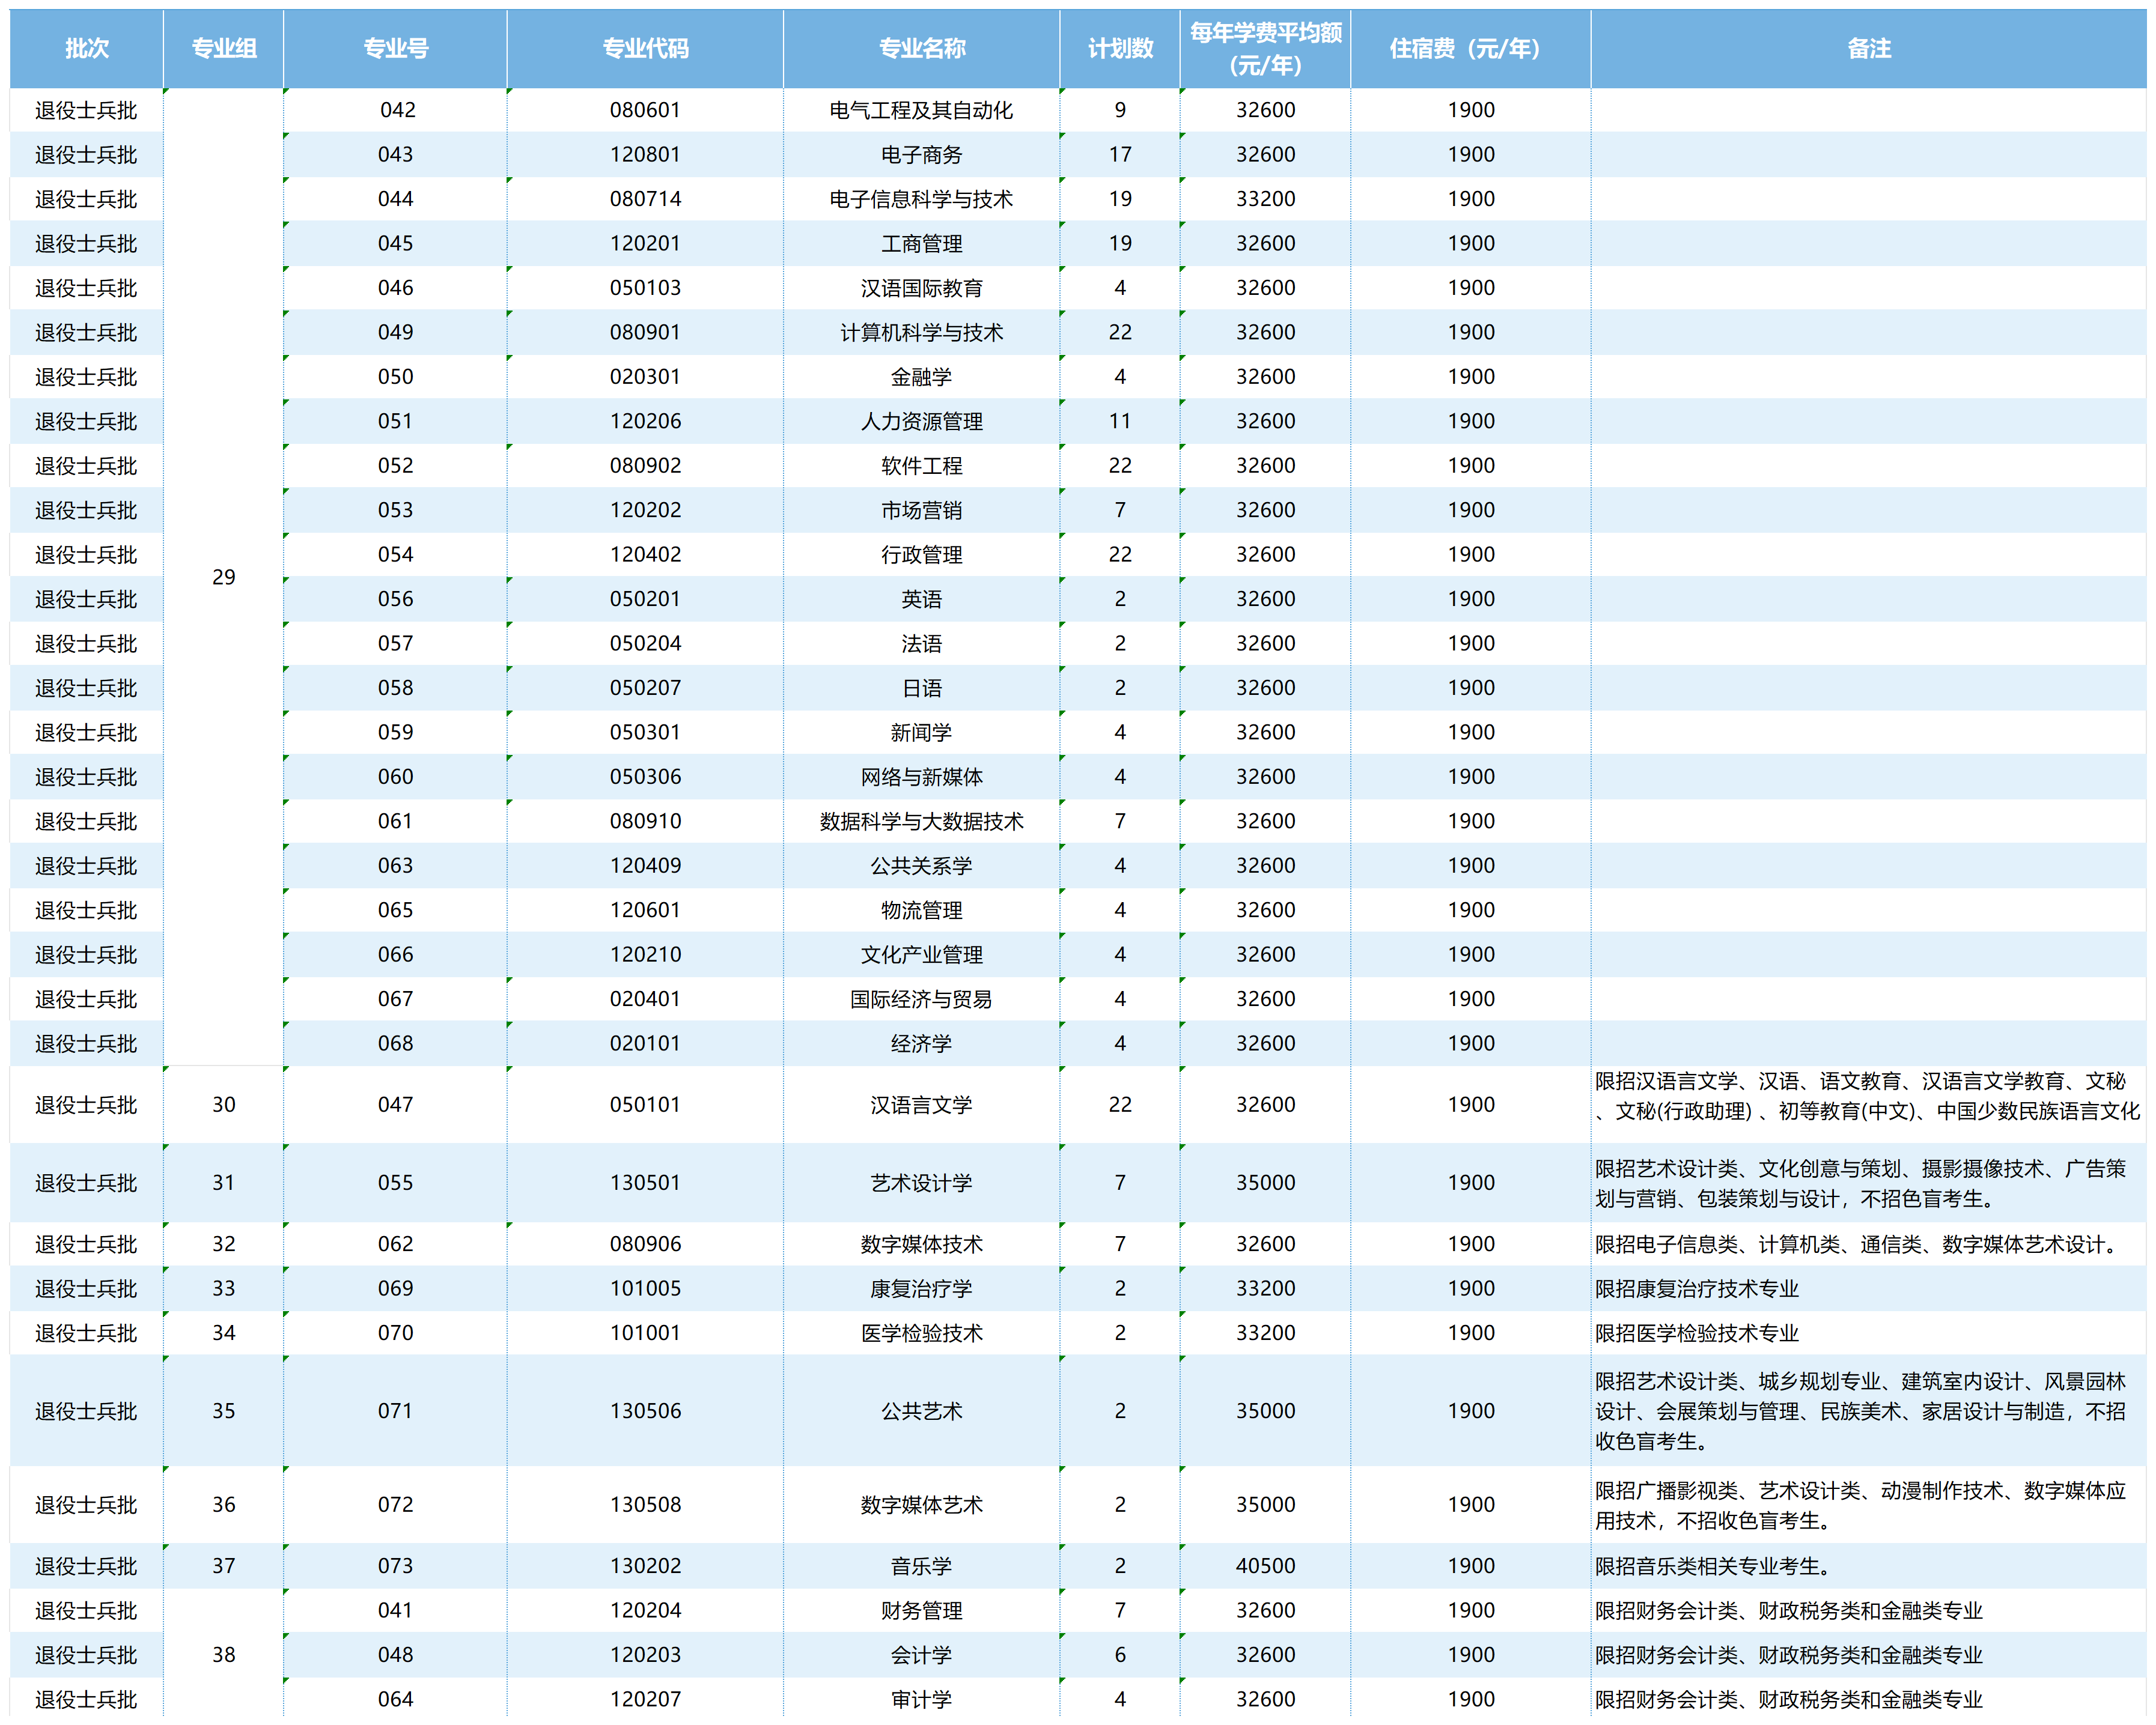Click major code 050101
This screenshot has height=1725, width=2156.
point(645,1105)
